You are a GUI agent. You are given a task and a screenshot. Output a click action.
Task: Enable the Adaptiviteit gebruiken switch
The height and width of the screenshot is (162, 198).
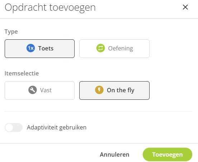[x=14, y=127]
